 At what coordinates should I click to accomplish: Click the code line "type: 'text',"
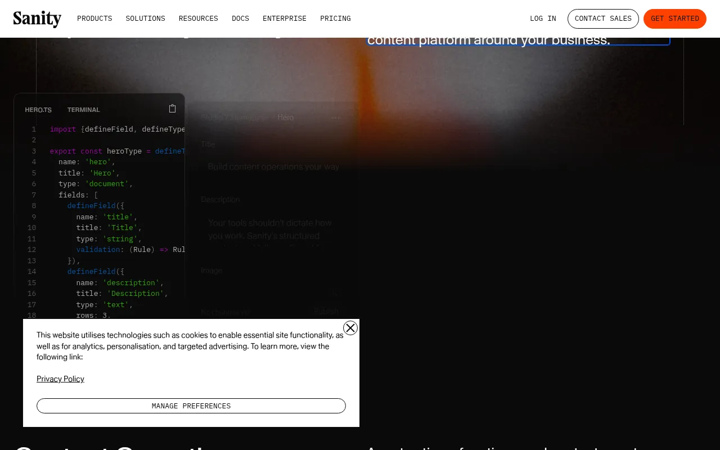(105, 305)
